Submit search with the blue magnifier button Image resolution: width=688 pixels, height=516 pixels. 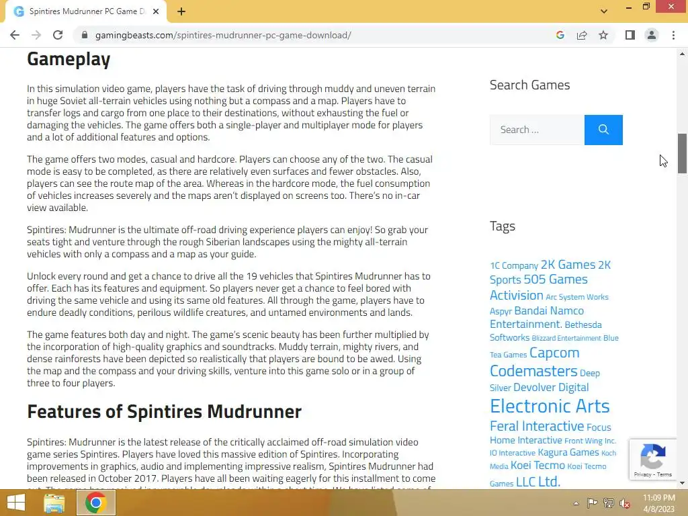coord(603,130)
